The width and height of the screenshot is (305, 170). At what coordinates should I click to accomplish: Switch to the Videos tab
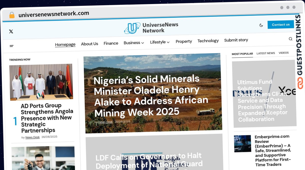tap(284, 53)
